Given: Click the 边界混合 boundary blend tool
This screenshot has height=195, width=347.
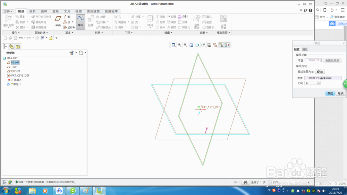Looking at the screenshot, I should click(197, 22).
